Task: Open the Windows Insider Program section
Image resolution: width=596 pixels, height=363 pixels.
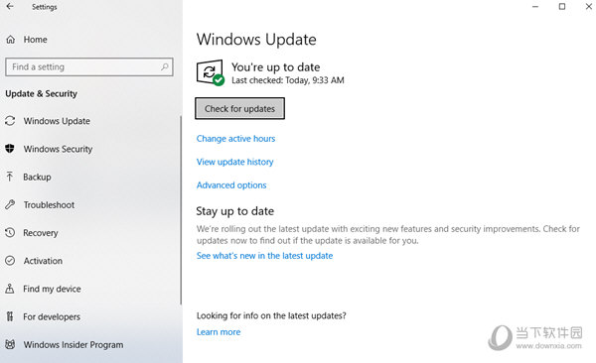Action: click(74, 345)
